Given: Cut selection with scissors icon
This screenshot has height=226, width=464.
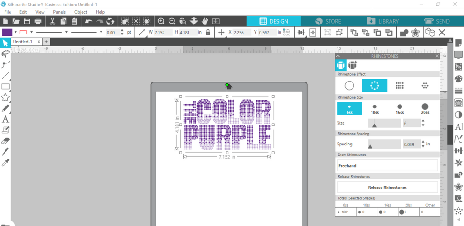Looking at the screenshot, I should 53,21.
